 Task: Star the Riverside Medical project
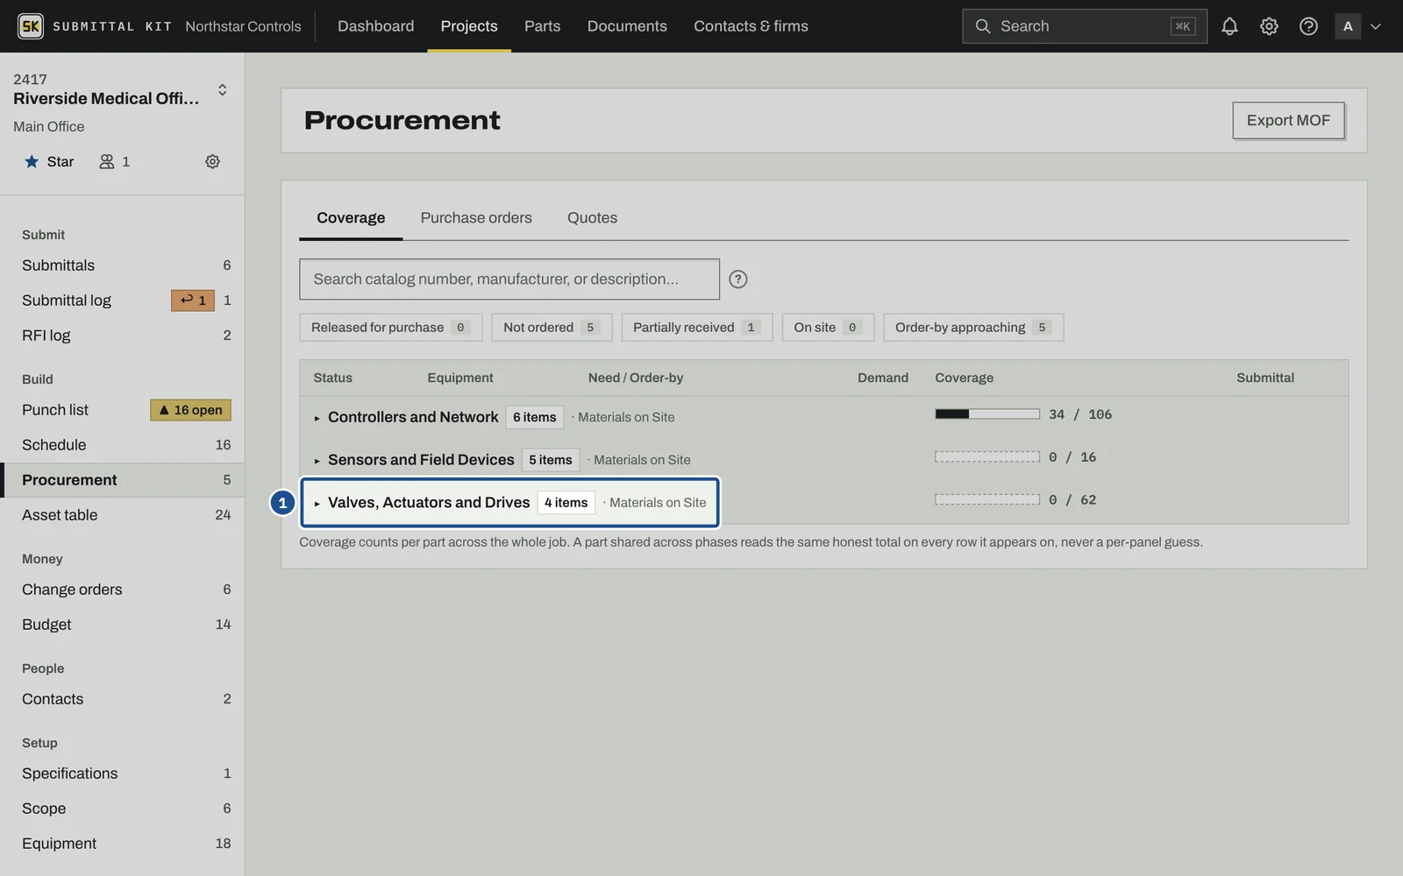pos(49,161)
